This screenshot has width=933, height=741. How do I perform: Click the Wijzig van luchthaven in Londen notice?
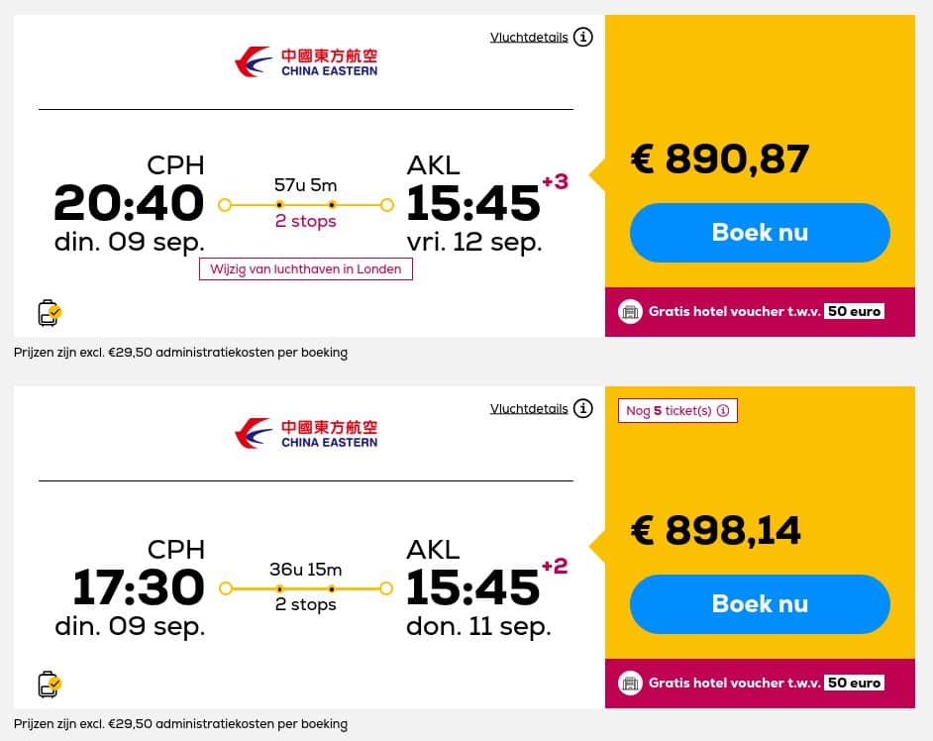coord(305,268)
